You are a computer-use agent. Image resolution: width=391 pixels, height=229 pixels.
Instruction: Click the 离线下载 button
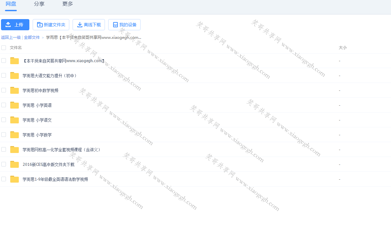(89, 25)
